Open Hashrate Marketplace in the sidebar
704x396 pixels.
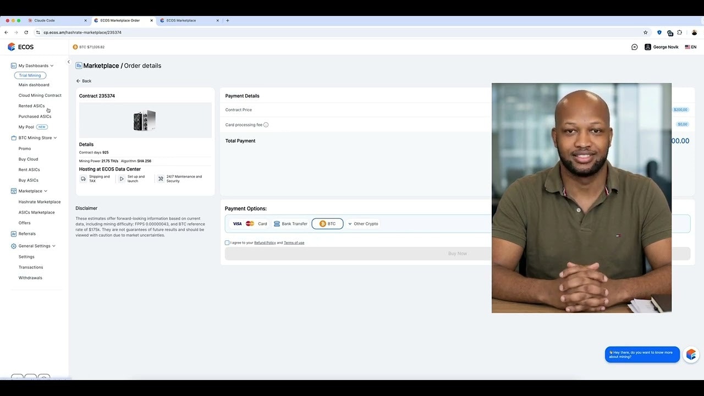40,202
